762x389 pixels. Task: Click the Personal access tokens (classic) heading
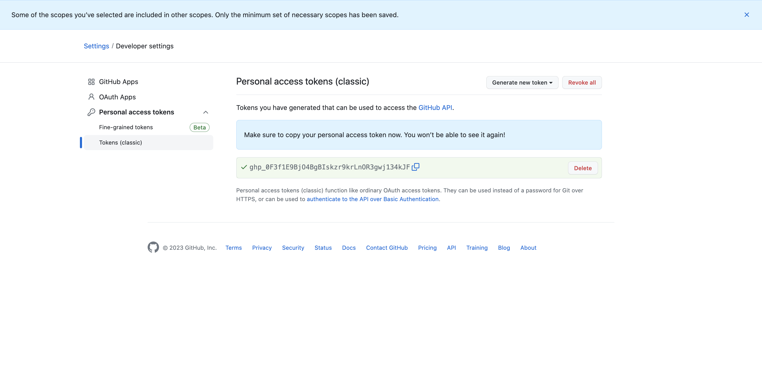coord(303,81)
